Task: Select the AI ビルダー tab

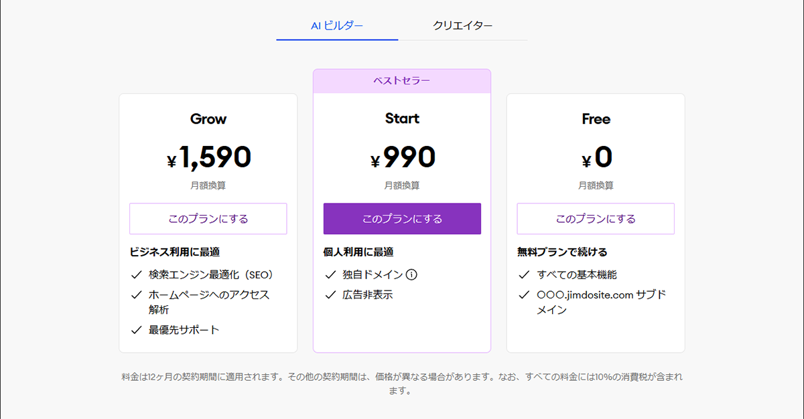Action: click(x=336, y=25)
